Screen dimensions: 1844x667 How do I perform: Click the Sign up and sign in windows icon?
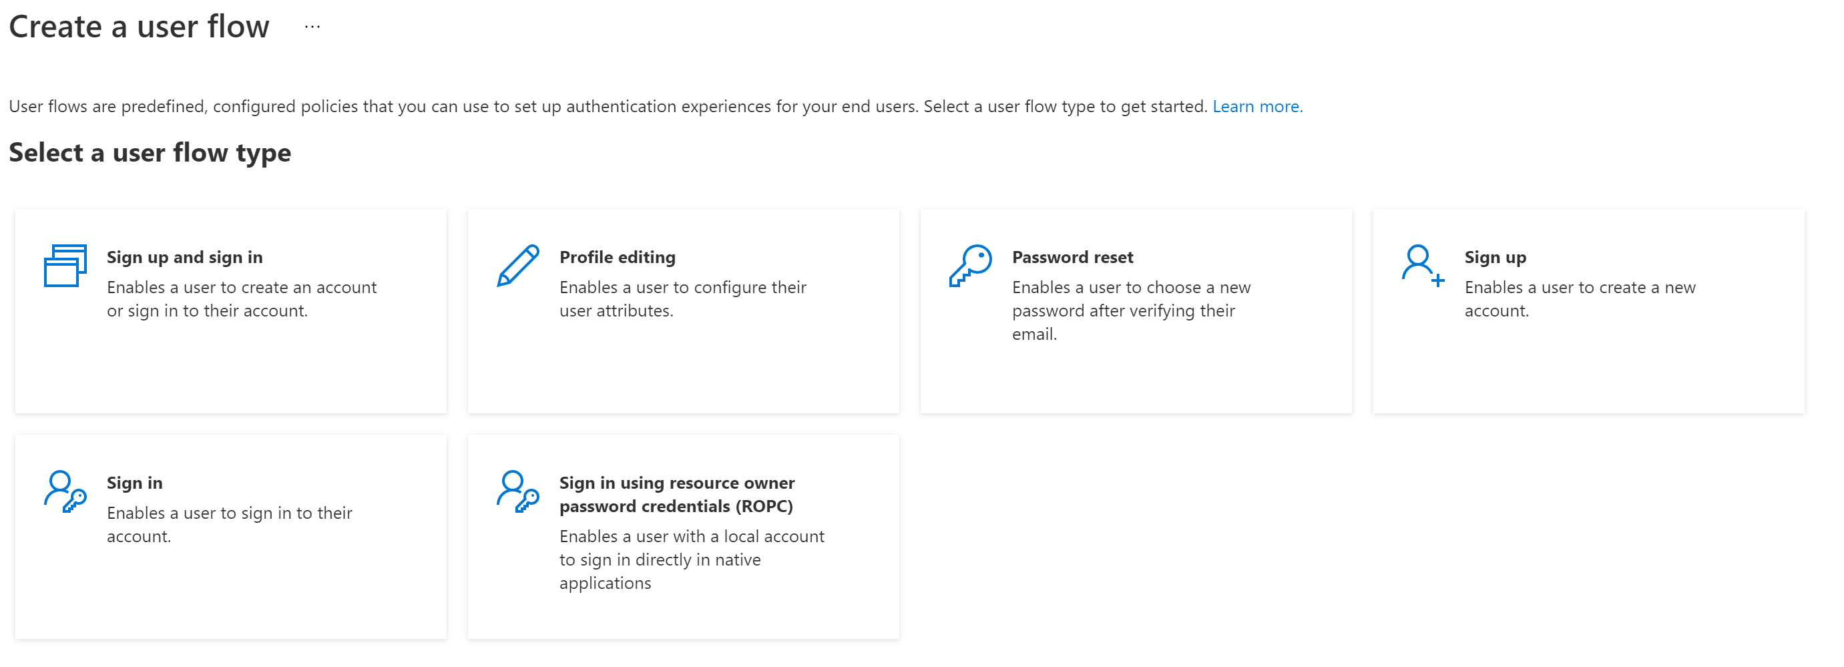coord(65,266)
